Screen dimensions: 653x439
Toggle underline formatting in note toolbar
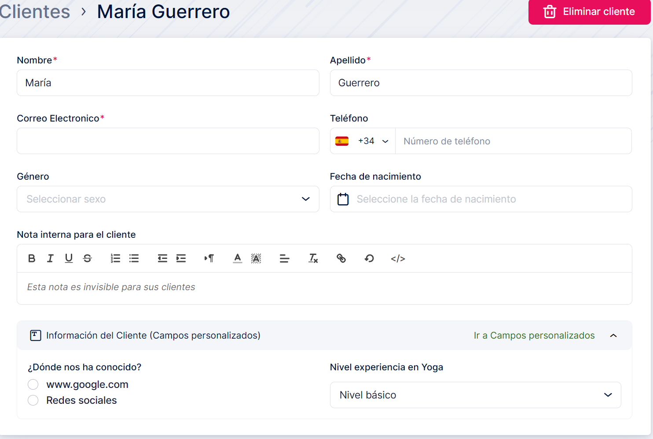69,258
